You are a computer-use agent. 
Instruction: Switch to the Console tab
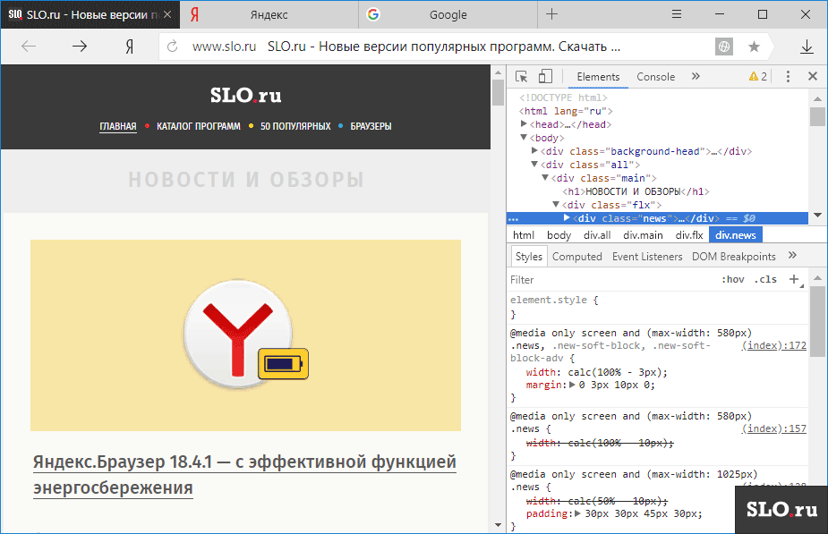coord(655,77)
